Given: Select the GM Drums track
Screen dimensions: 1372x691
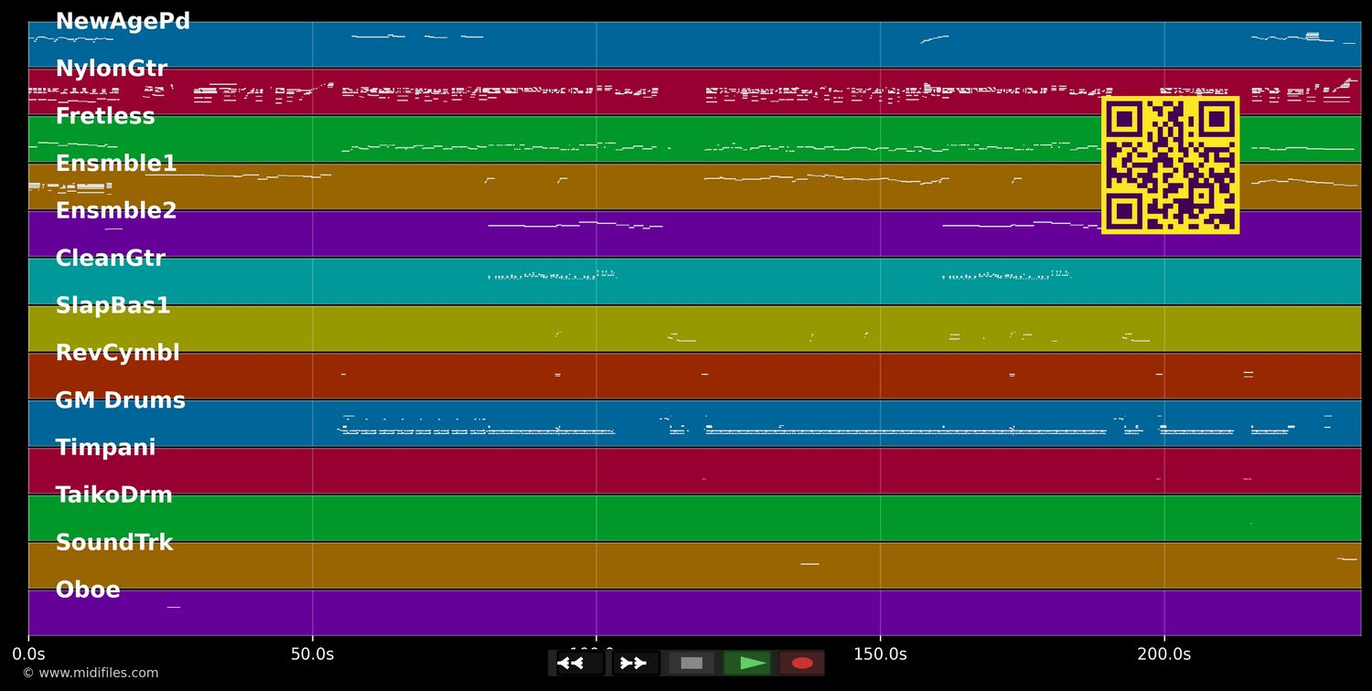Looking at the screenshot, I should [x=120, y=400].
